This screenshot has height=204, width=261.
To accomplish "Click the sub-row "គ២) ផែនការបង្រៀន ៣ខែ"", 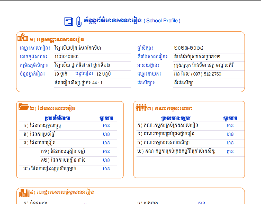I will coord(64,160).
